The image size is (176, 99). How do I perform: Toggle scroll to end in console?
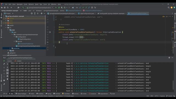7,73
